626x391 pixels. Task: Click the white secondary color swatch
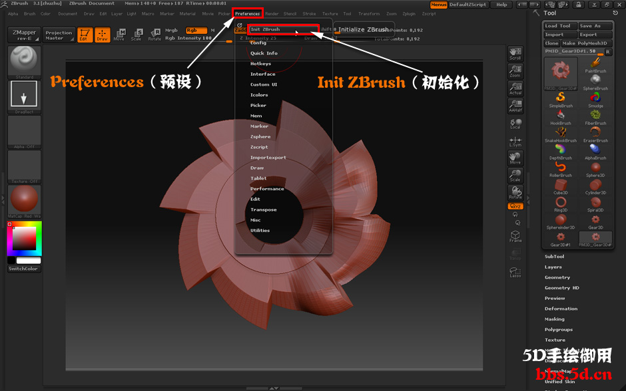point(29,261)
